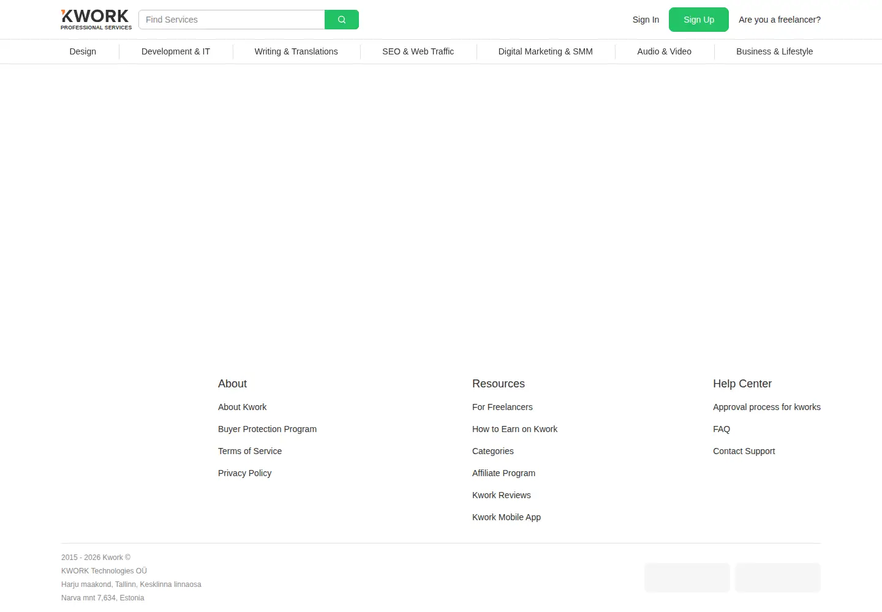
Task: Open the FAQ link
Action: pyautogui.click(x=722, y=429)
